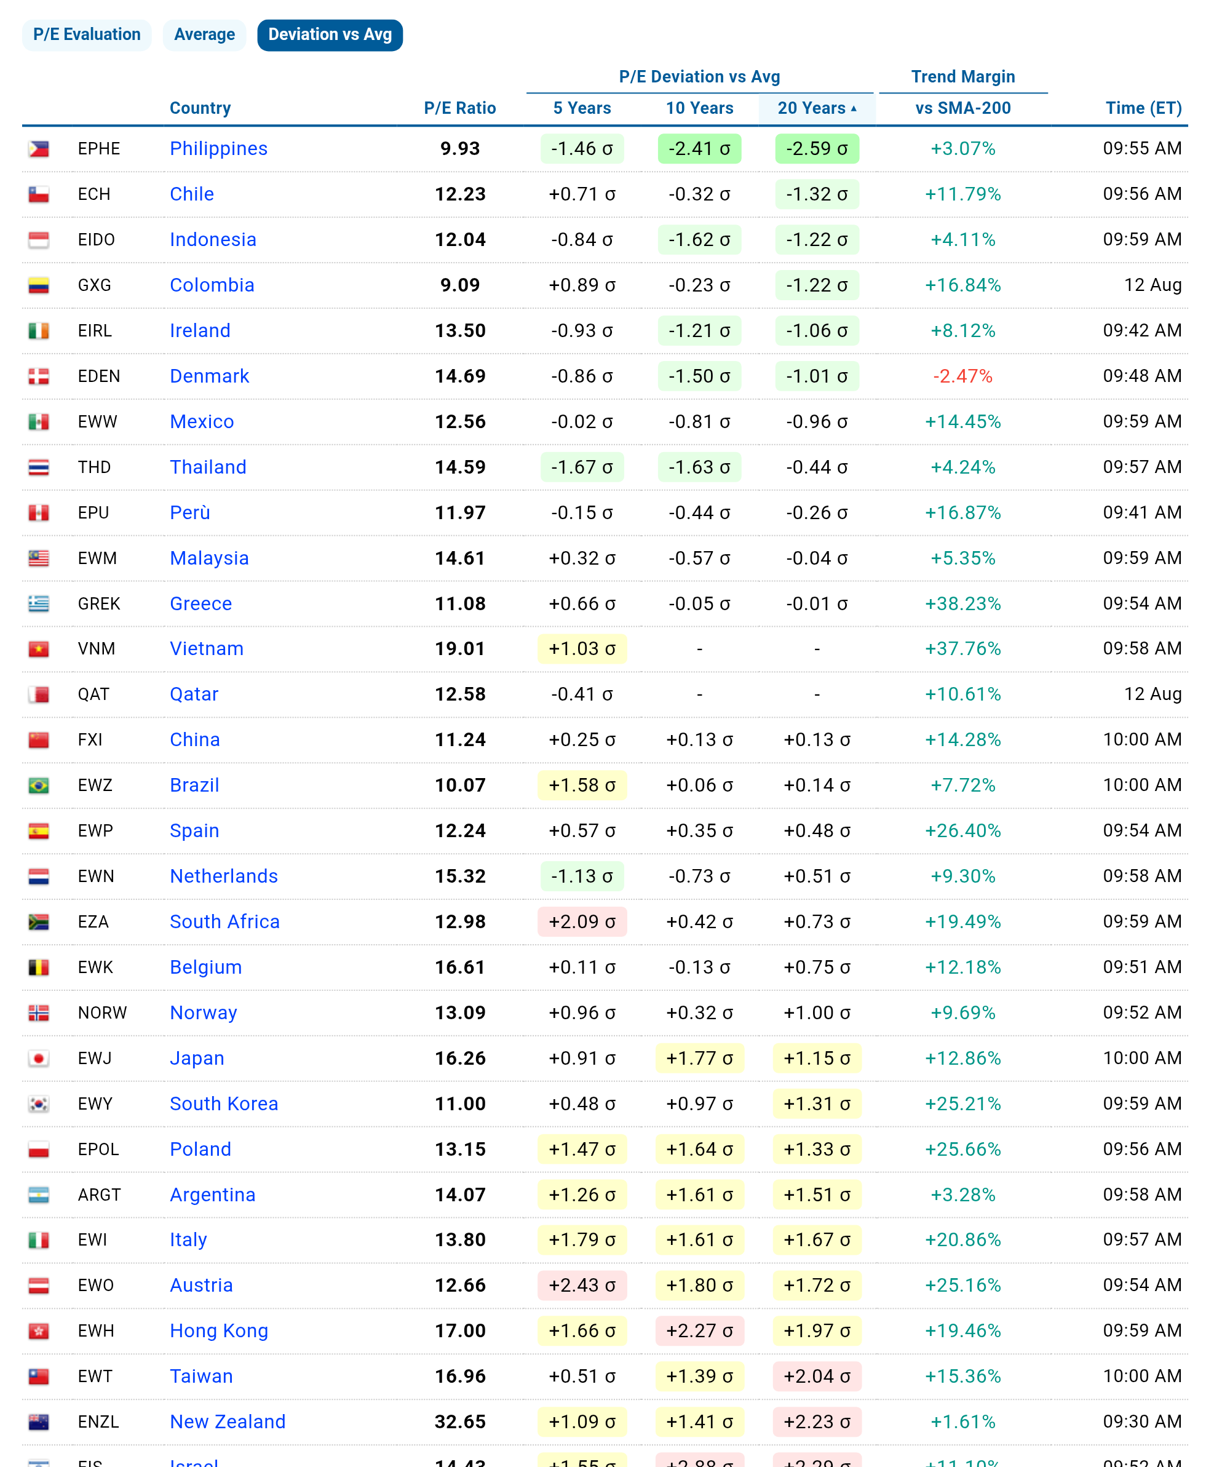Sort by the P/E Ratio column header
The width and height of the screenshot is (1222, 1467).
click(459, 108)
